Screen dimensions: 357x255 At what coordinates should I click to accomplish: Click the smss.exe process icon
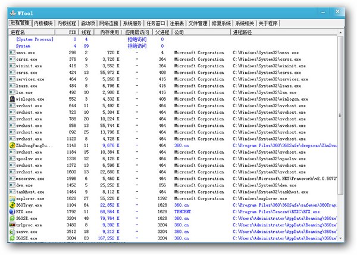pos(12,52)
